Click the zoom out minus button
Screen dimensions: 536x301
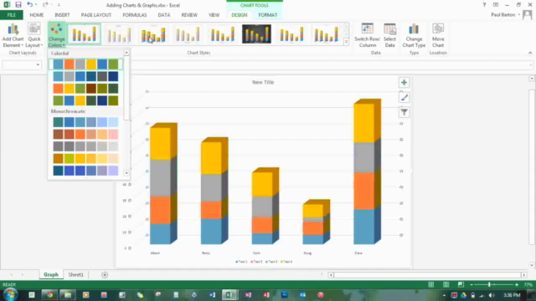point(472,284)
